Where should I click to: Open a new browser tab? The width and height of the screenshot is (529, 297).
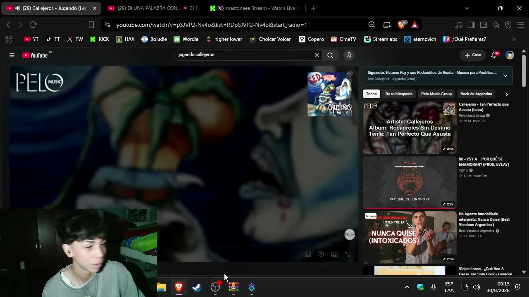point(313,8)
